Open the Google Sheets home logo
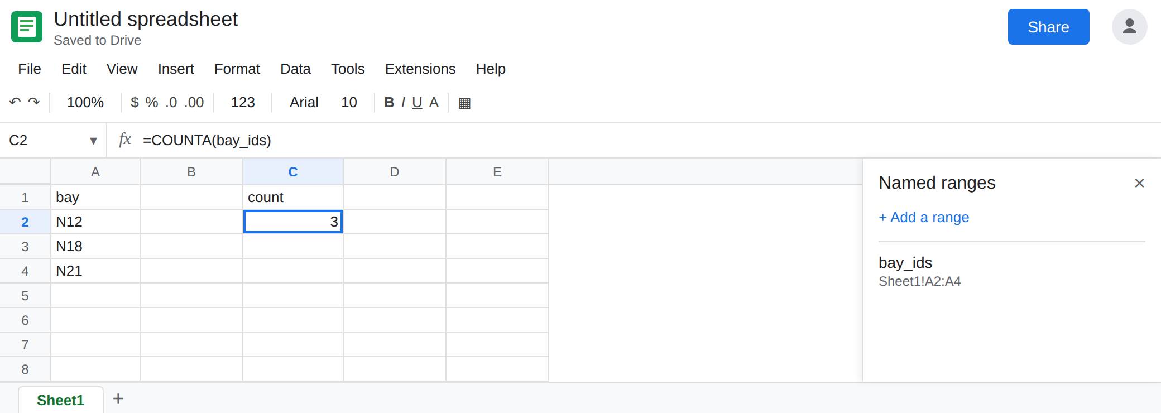This screenshot has height=413, width=1161. pyautogui.click(x=27, y=27)
